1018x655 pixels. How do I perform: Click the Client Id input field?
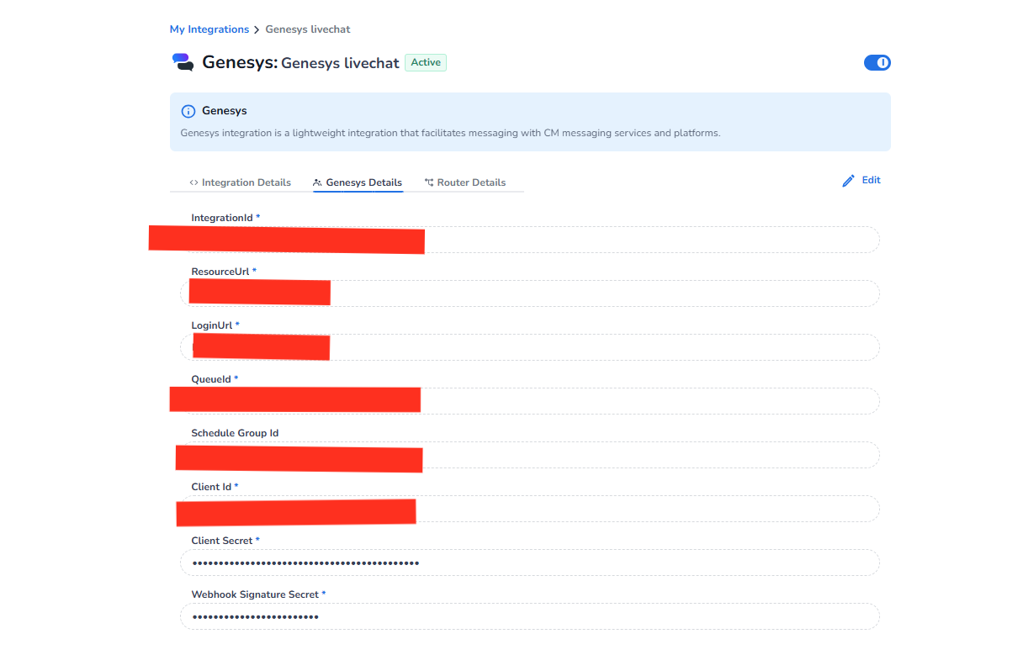[530, 509]
